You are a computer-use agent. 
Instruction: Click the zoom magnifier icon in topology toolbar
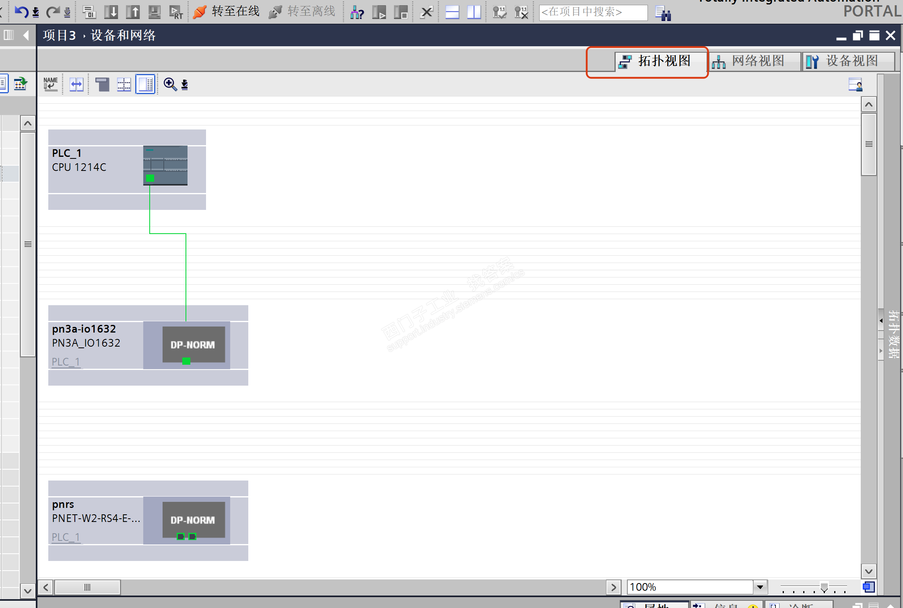pos(170,84)
